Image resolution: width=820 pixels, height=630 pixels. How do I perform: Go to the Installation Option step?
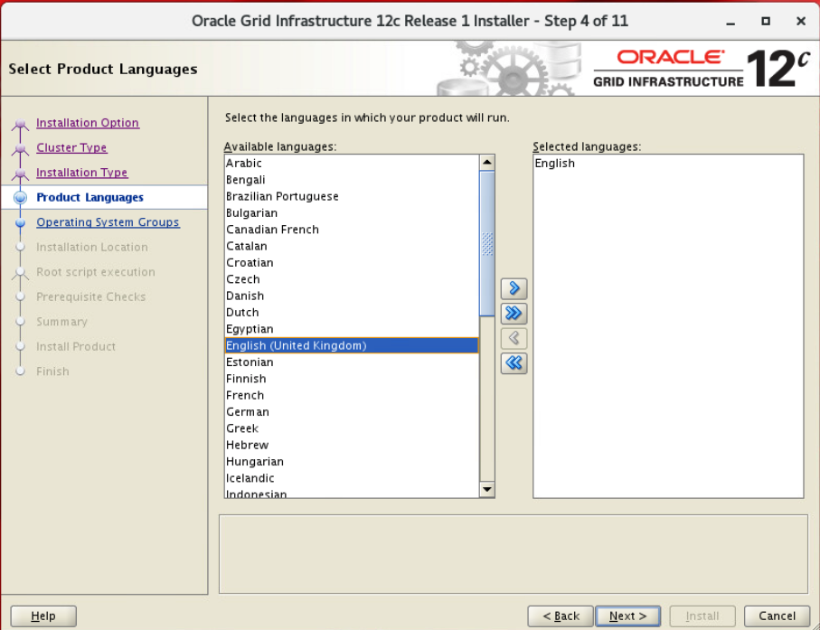(x=88, y=123)
